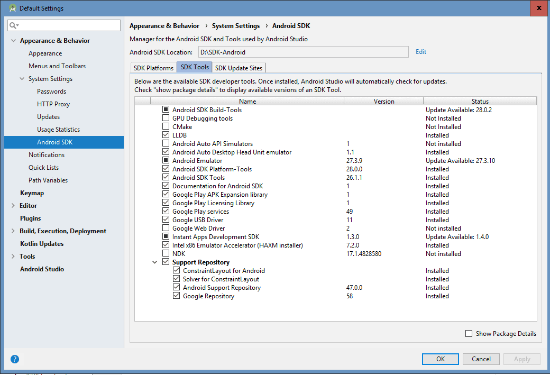The height and width of the screenshot is (375, 550).
Task: Open Notifications settings
Action: point(47,154)
